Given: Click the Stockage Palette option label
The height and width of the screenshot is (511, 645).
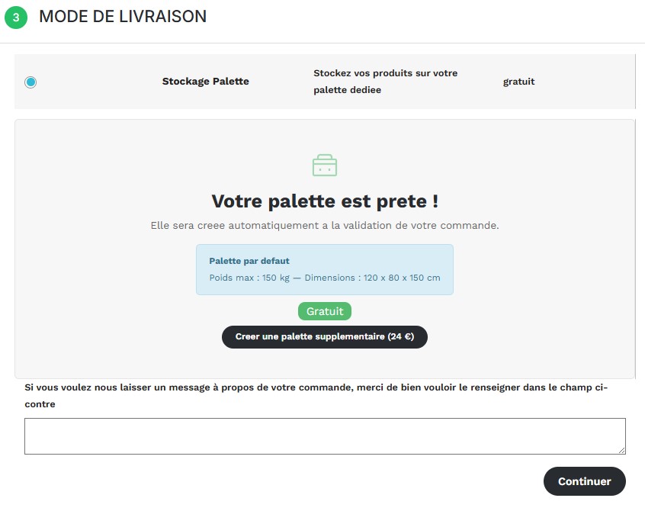Looking at the screenshot, I should click(205, 82).
